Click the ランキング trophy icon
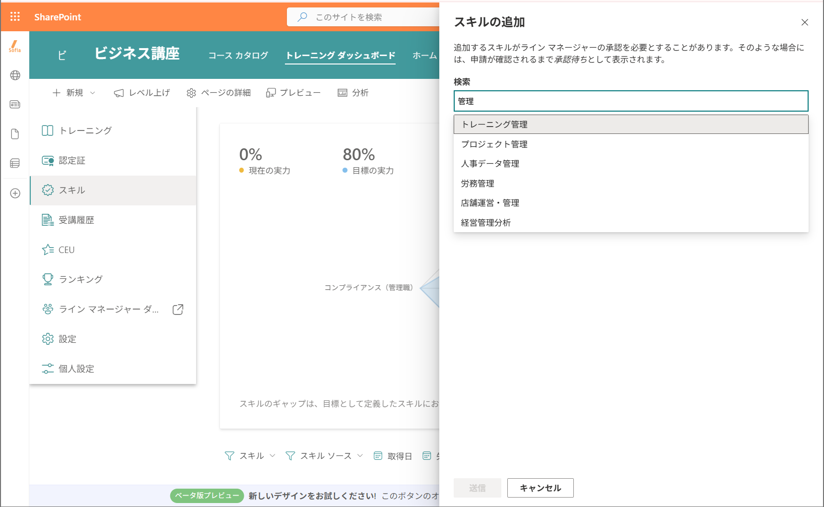824x507 pixels. point(48,279)
